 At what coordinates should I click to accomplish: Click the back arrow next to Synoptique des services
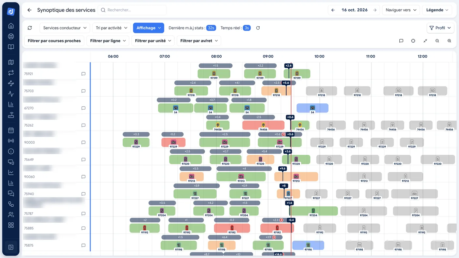click(x=30, y=10)
